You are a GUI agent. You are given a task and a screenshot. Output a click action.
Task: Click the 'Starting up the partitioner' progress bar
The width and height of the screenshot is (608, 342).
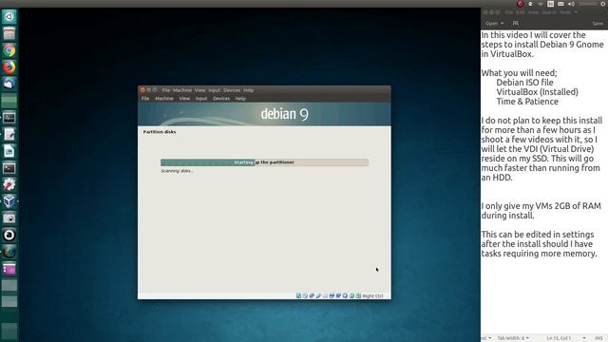(x=264, y=162)
